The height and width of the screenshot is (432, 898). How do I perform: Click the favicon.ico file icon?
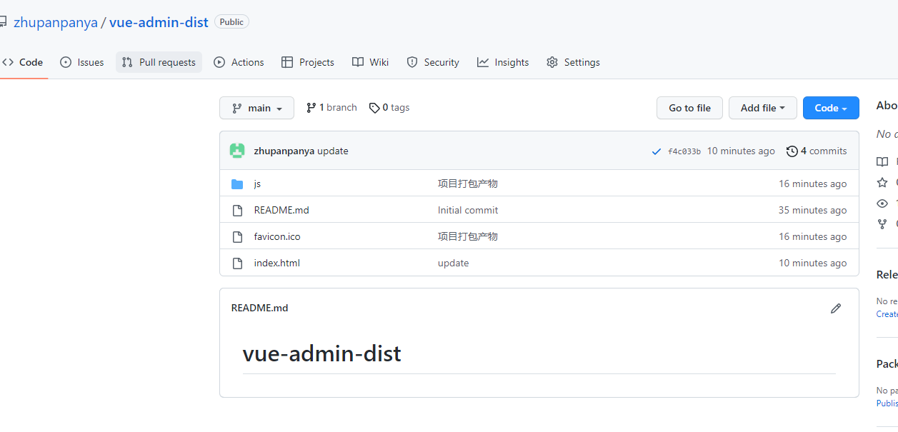[x=238, y=237]
